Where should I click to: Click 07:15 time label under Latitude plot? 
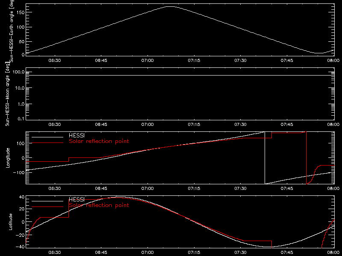194,253
